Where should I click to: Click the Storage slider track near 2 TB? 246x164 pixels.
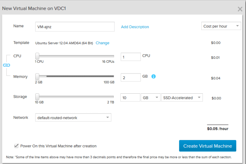coord(111,96)
